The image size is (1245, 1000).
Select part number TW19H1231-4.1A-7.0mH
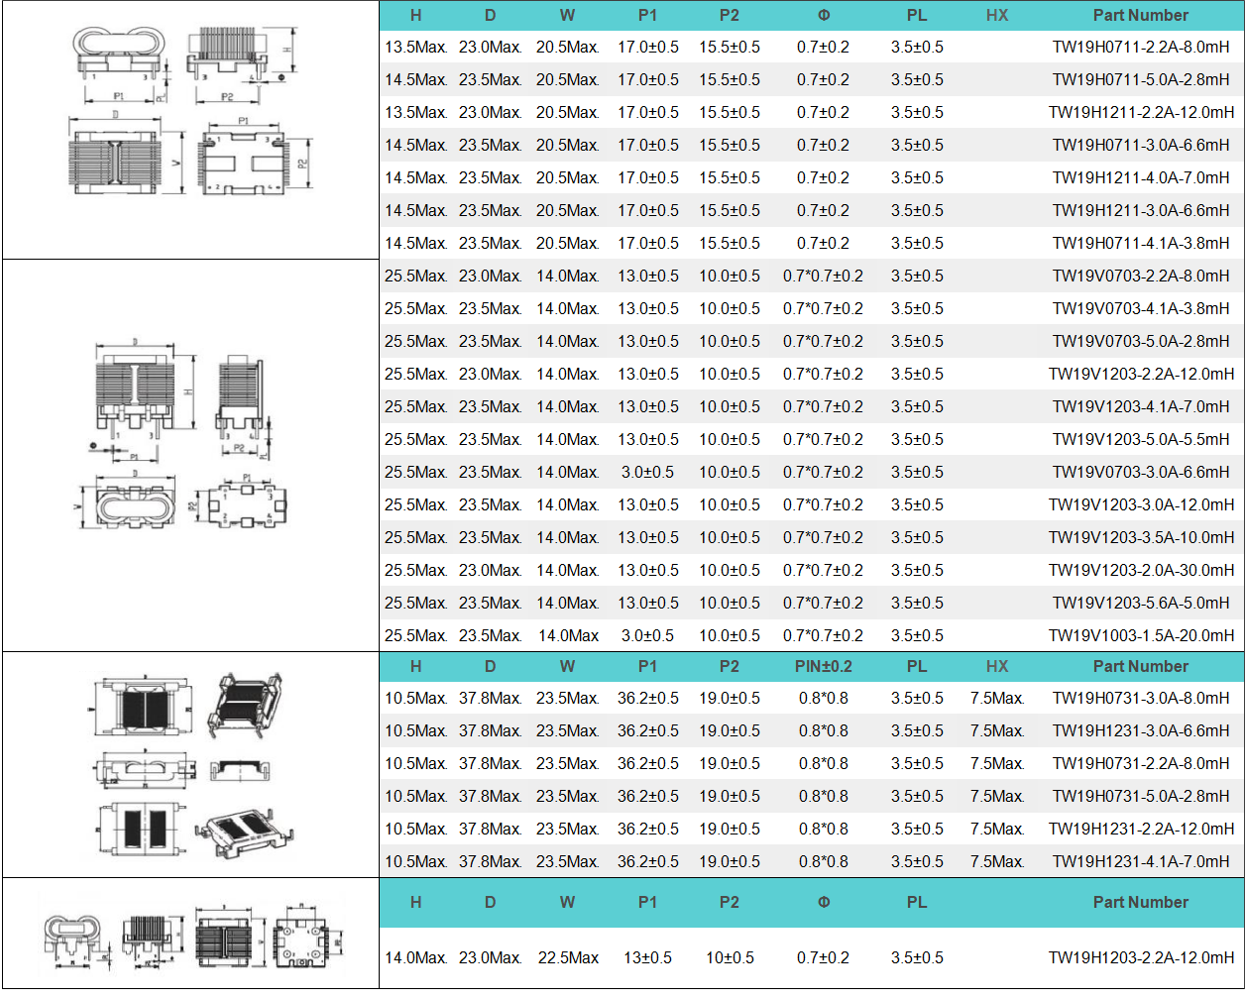1140,861
